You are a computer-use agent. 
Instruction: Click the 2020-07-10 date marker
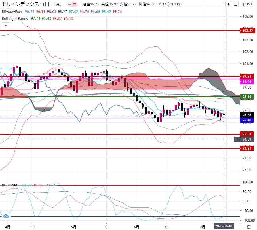coord(224,226)
